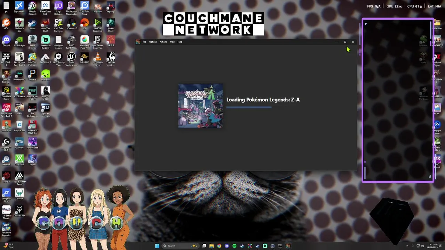Image resolution: width=445 pixels, height=250 pixels.
Task: Open the Windows Start menu
Action: click(x=157, y=246)
